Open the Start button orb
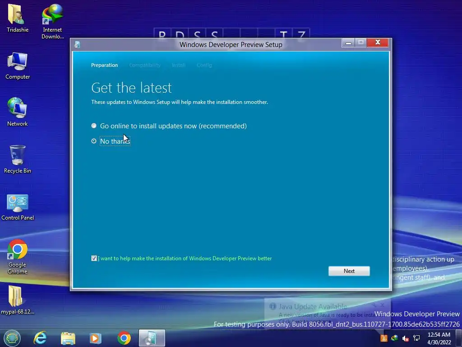The height and width of the screenshot is (347, 462). point(12,338)
